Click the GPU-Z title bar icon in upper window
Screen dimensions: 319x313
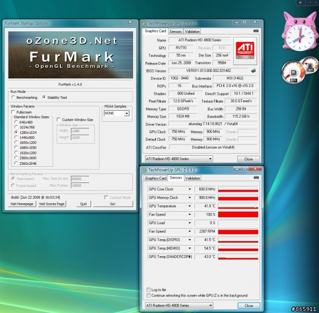tap(144, 23)
